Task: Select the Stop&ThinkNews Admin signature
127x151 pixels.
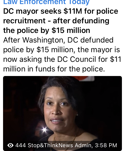Action: click(x=60, y=145)
